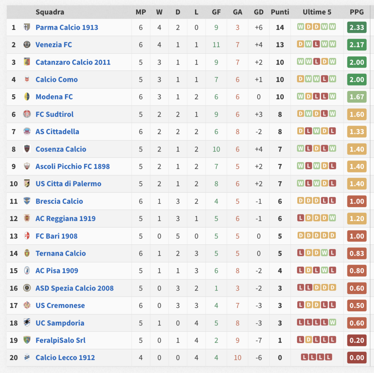Click the Cosenza Calcio shield icon

(27, 149)
